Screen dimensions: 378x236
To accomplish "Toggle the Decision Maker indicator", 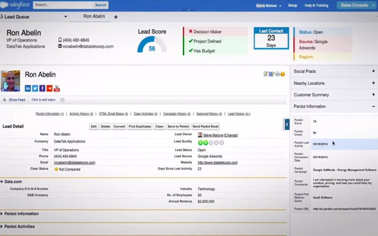I will pyautogui.click(x=215, y=31).
